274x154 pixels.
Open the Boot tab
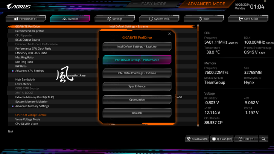pyautogui.click(x=204, y=19)
